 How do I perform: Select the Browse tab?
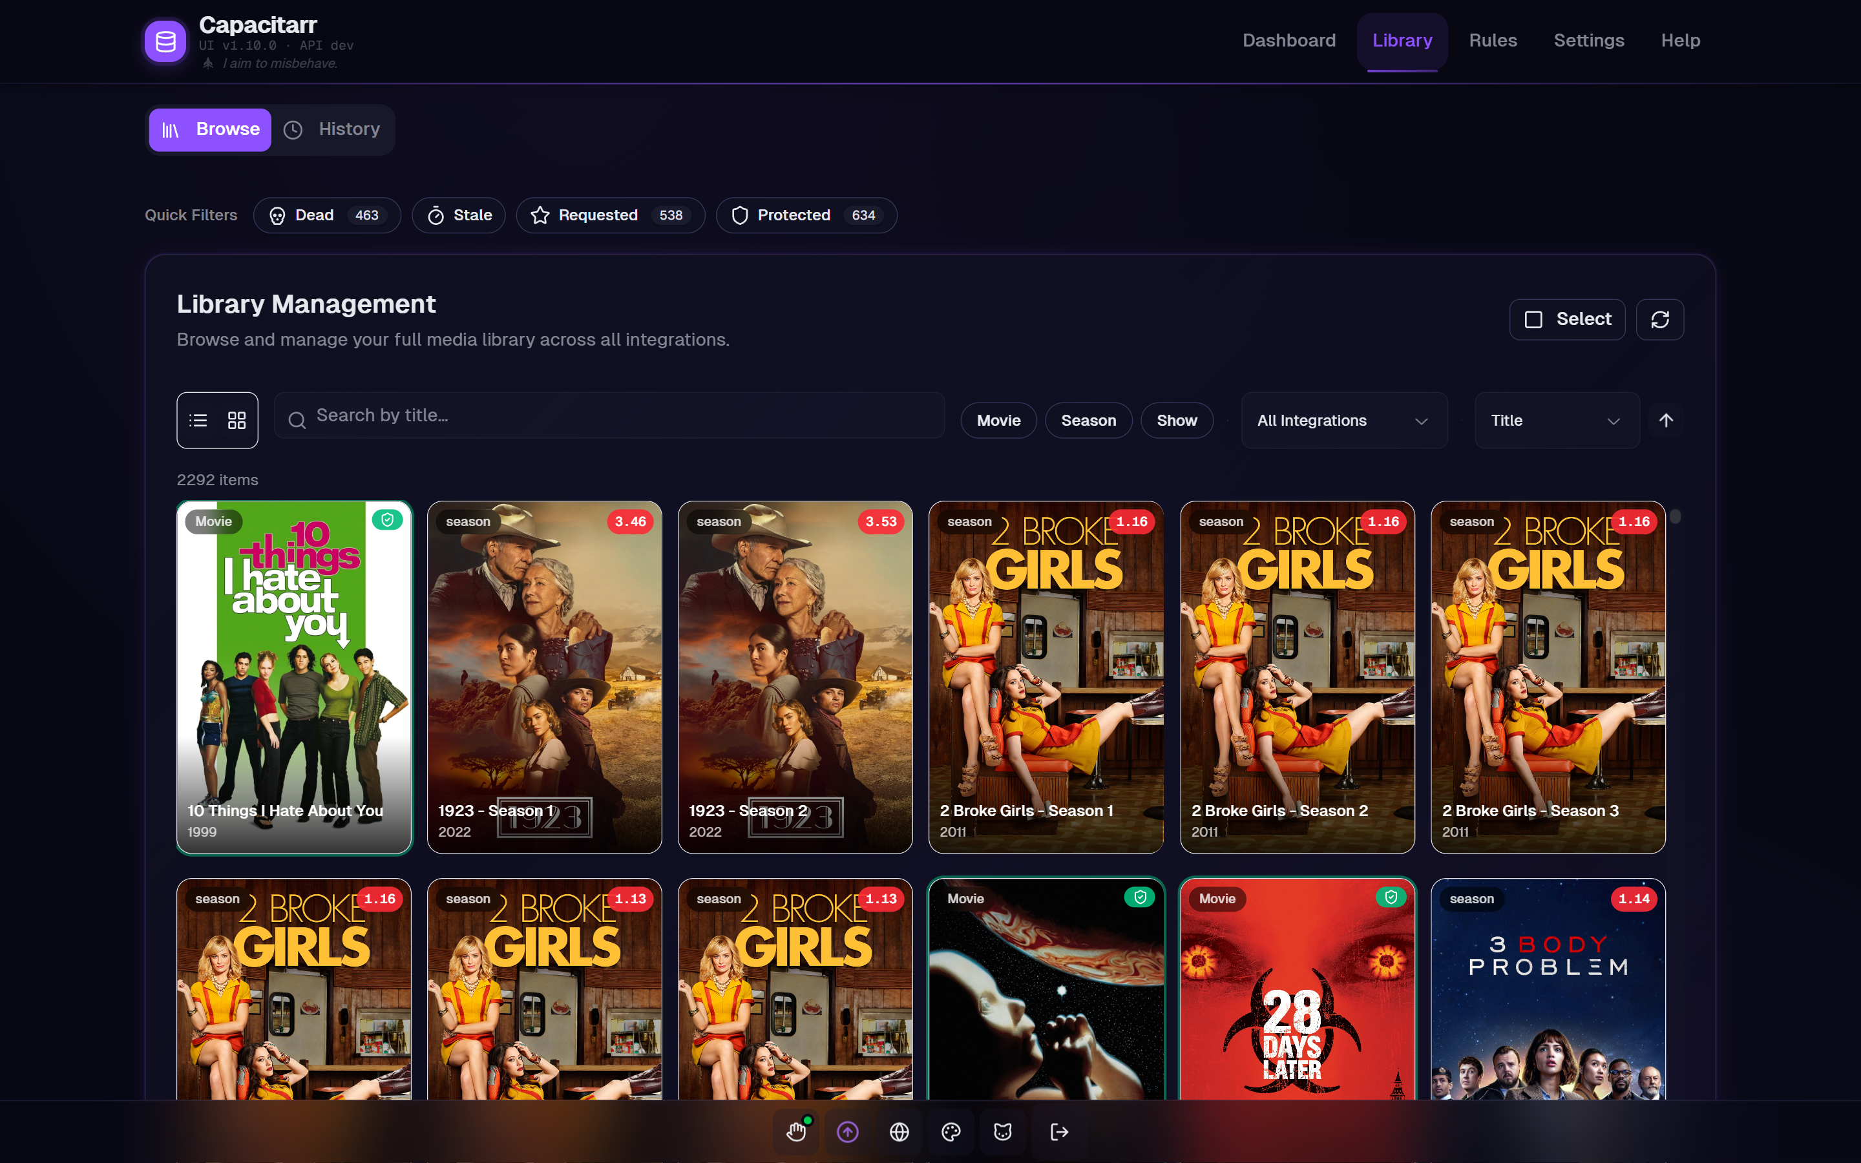tap(210, 129)
